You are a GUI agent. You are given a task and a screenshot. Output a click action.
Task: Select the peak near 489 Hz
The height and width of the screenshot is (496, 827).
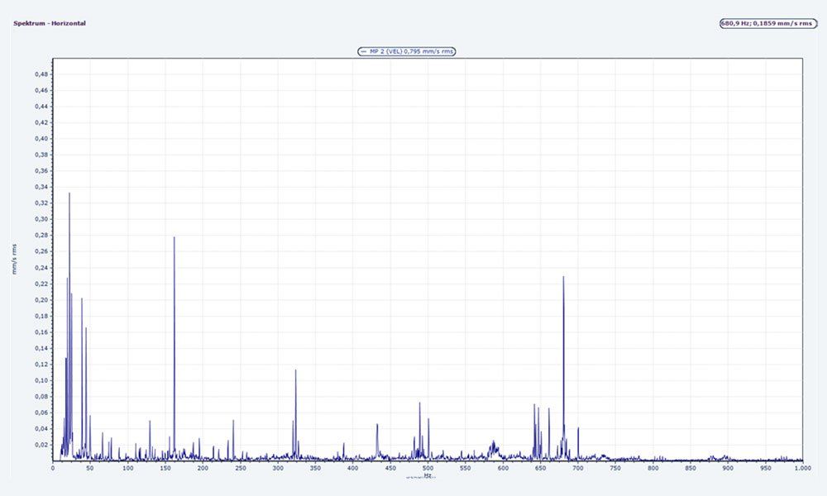[x=419, y=404]
